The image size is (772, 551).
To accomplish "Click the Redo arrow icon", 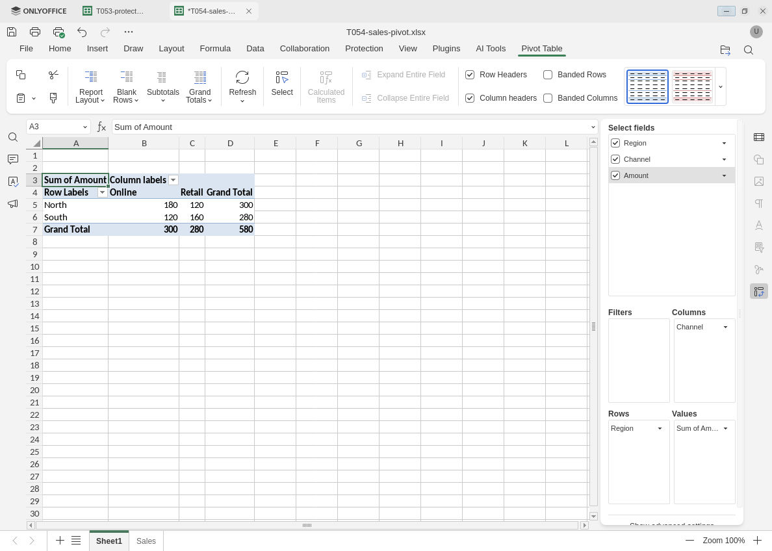I will 105,32.
